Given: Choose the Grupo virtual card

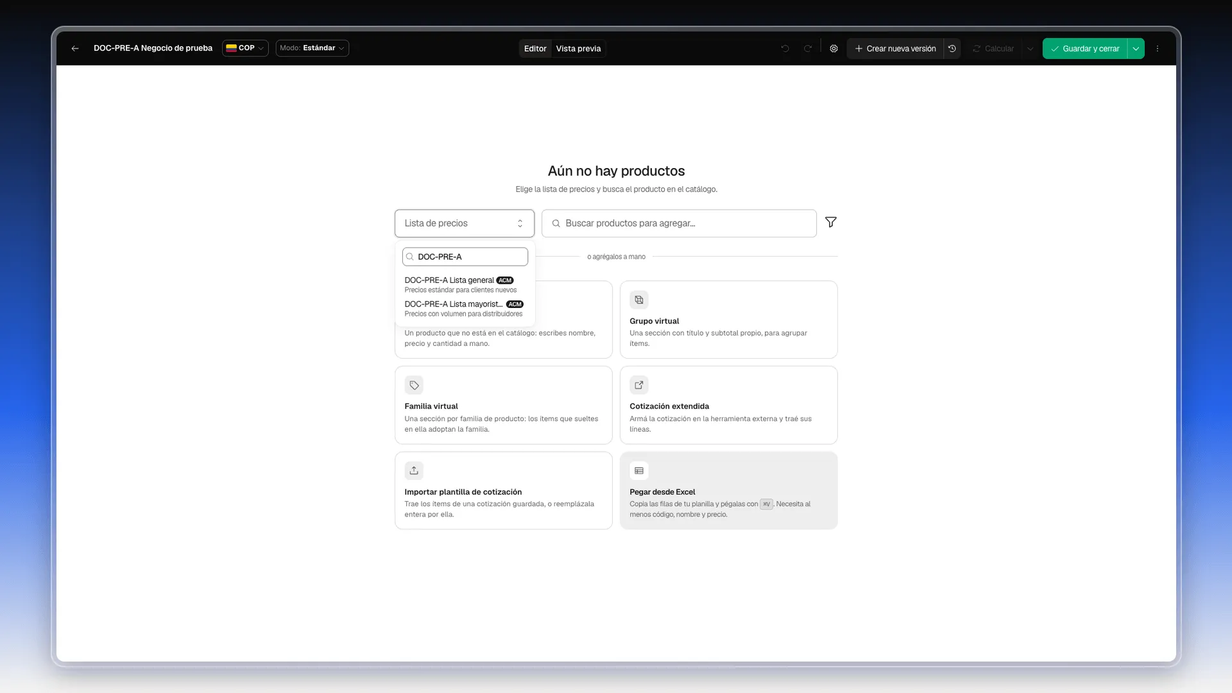Looking at the screenshot, I should 728,320.
